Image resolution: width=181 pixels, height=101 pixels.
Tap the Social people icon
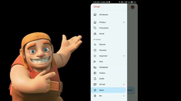[95, 34]
